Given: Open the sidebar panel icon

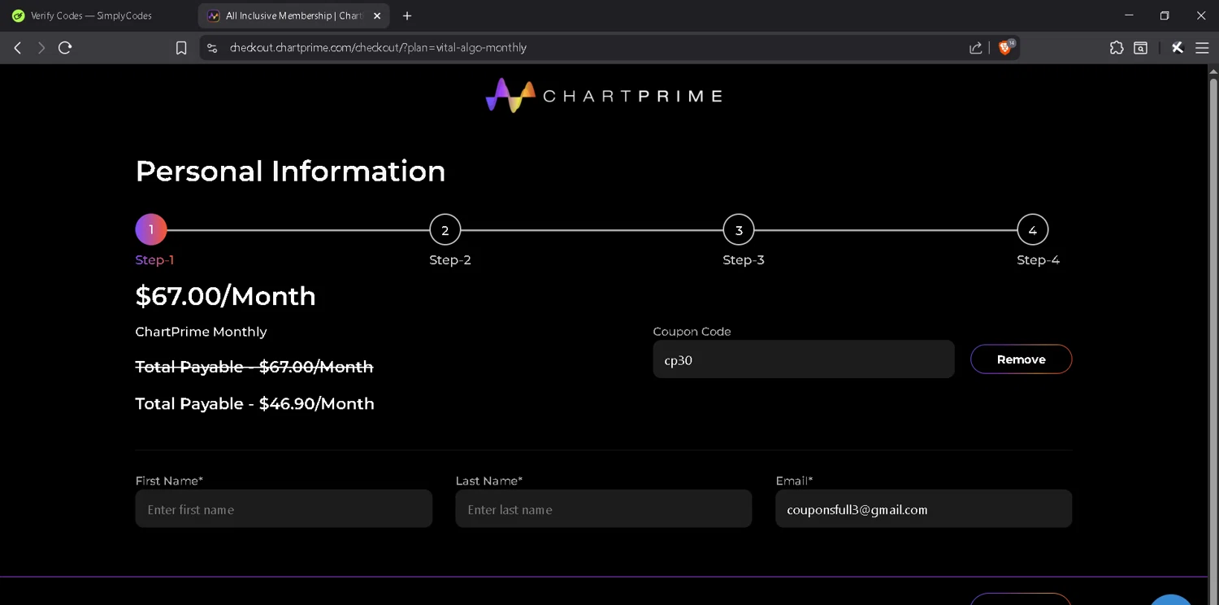Looking at the screenshot, I should 1141,48.
